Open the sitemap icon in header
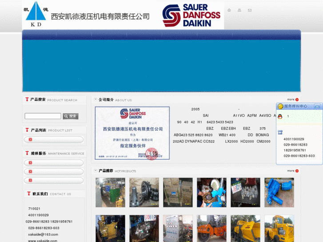This screenshot has width=323, height=242. point(239,10)
